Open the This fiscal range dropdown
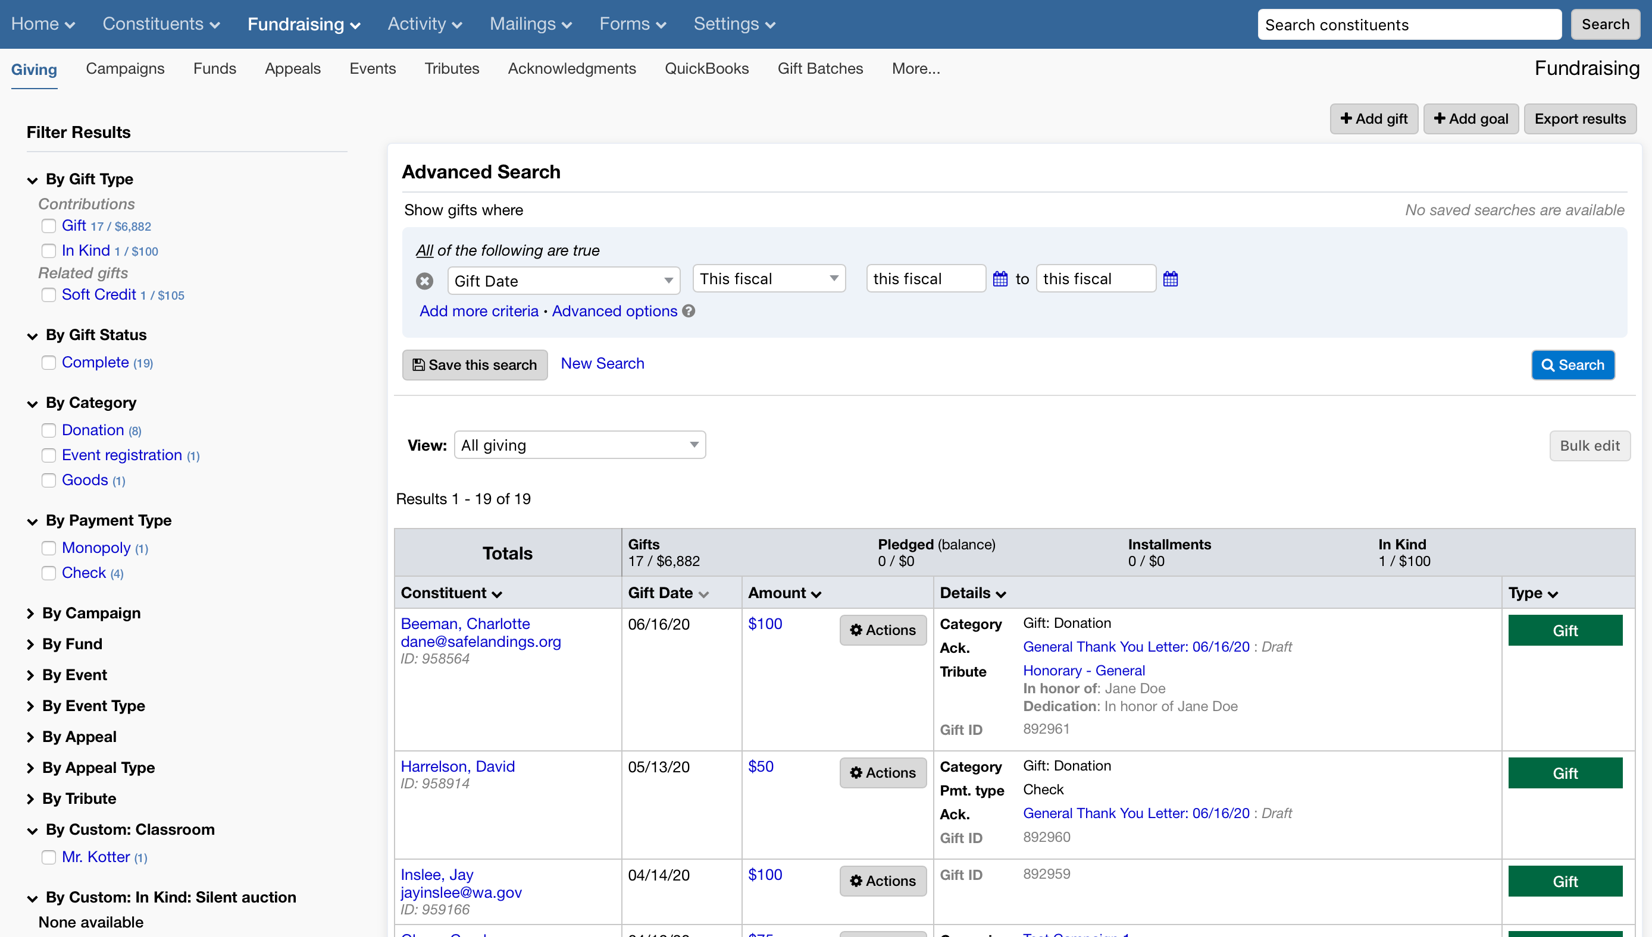The width and height of the screenshot is (1652, 937). tap(768, 279)
